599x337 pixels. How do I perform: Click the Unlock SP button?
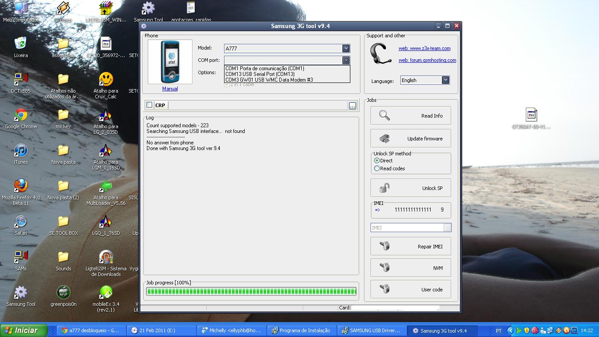coord(410,188)
